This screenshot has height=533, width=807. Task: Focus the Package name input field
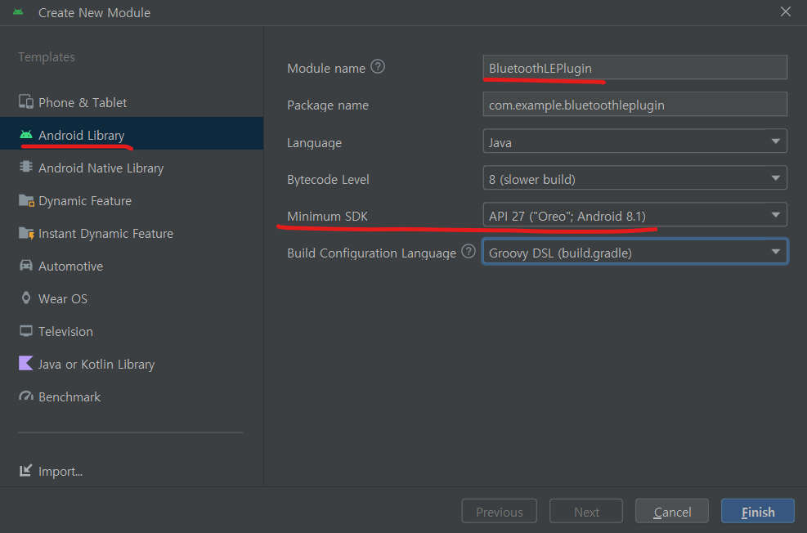634,105
